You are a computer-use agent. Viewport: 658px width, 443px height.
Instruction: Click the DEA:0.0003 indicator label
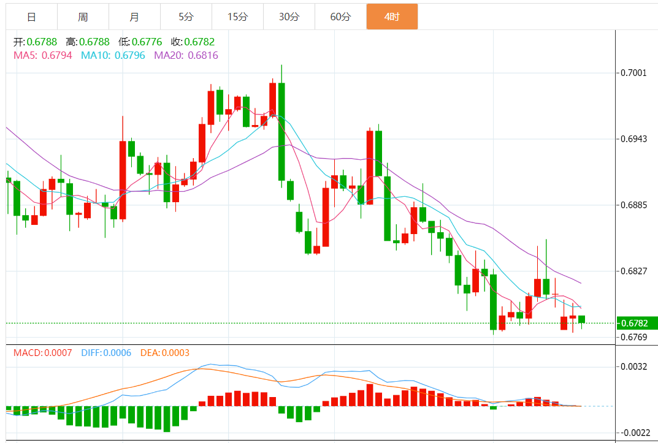165,353
